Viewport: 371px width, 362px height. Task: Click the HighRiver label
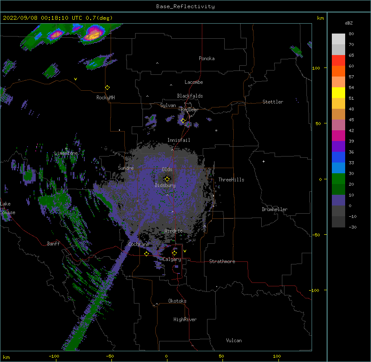pyautogui.click(x=185, y=319)
